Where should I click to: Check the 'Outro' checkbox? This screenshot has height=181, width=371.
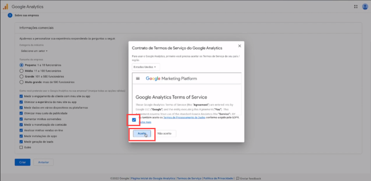(21, 147)
